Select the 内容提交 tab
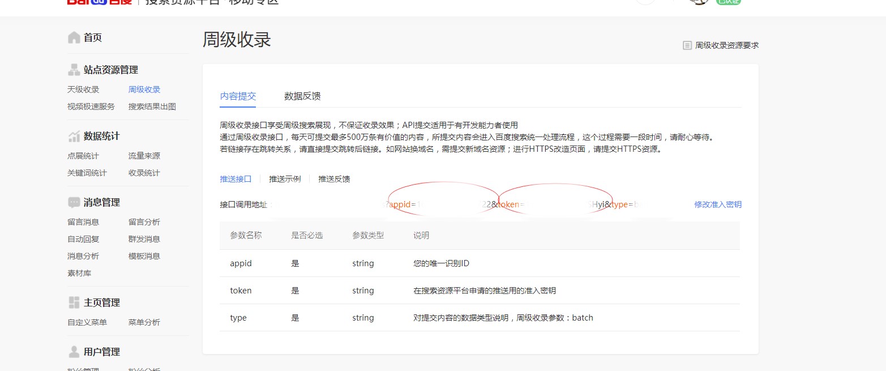The width and height of the screenshot is (886, 371). click(238, 96)
